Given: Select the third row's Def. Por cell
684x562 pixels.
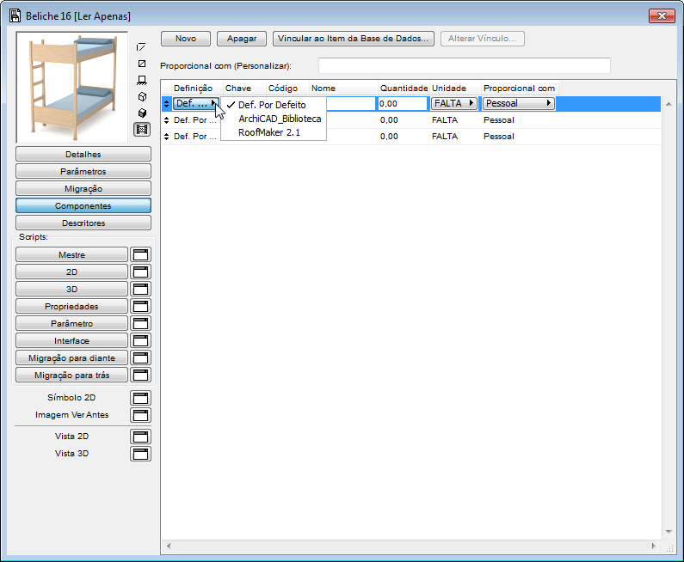Looking at the screenshot, I should click(195, 137).
